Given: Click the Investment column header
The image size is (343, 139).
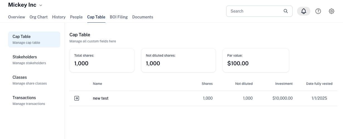Looking at the screenshot, I should point(284,84).
